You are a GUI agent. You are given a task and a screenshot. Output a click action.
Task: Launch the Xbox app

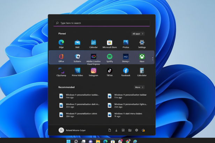pyautogui.click(x=142, y=58)
